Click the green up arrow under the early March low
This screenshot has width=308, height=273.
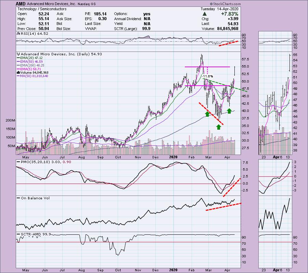(x=207, y=114)
